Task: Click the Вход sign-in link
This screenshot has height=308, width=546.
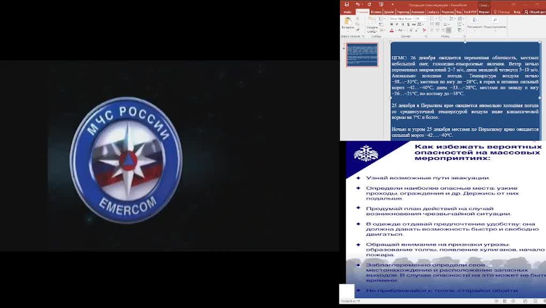Action: (517, 12)
